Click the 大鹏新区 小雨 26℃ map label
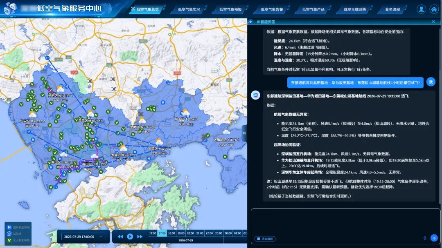442x248 pixels. tap(226, 139)
